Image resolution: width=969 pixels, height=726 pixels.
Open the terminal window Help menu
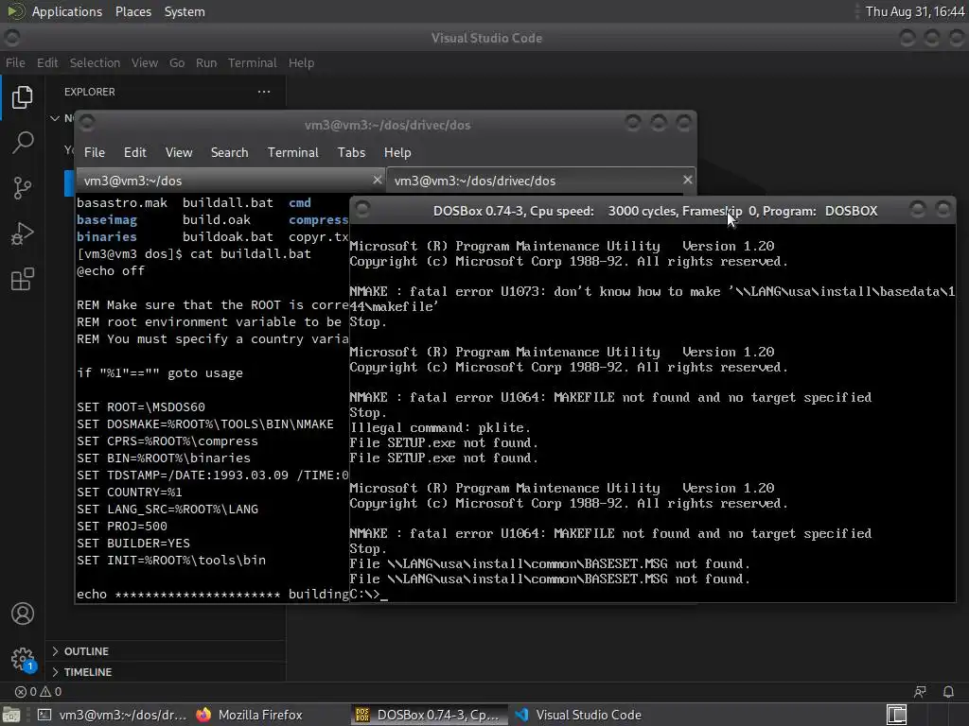coord(396,152)
